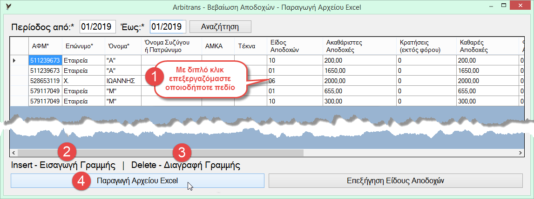Click the ΑΦΜ* column header
Screen dimensions: 534x199
tap(45, 46)
